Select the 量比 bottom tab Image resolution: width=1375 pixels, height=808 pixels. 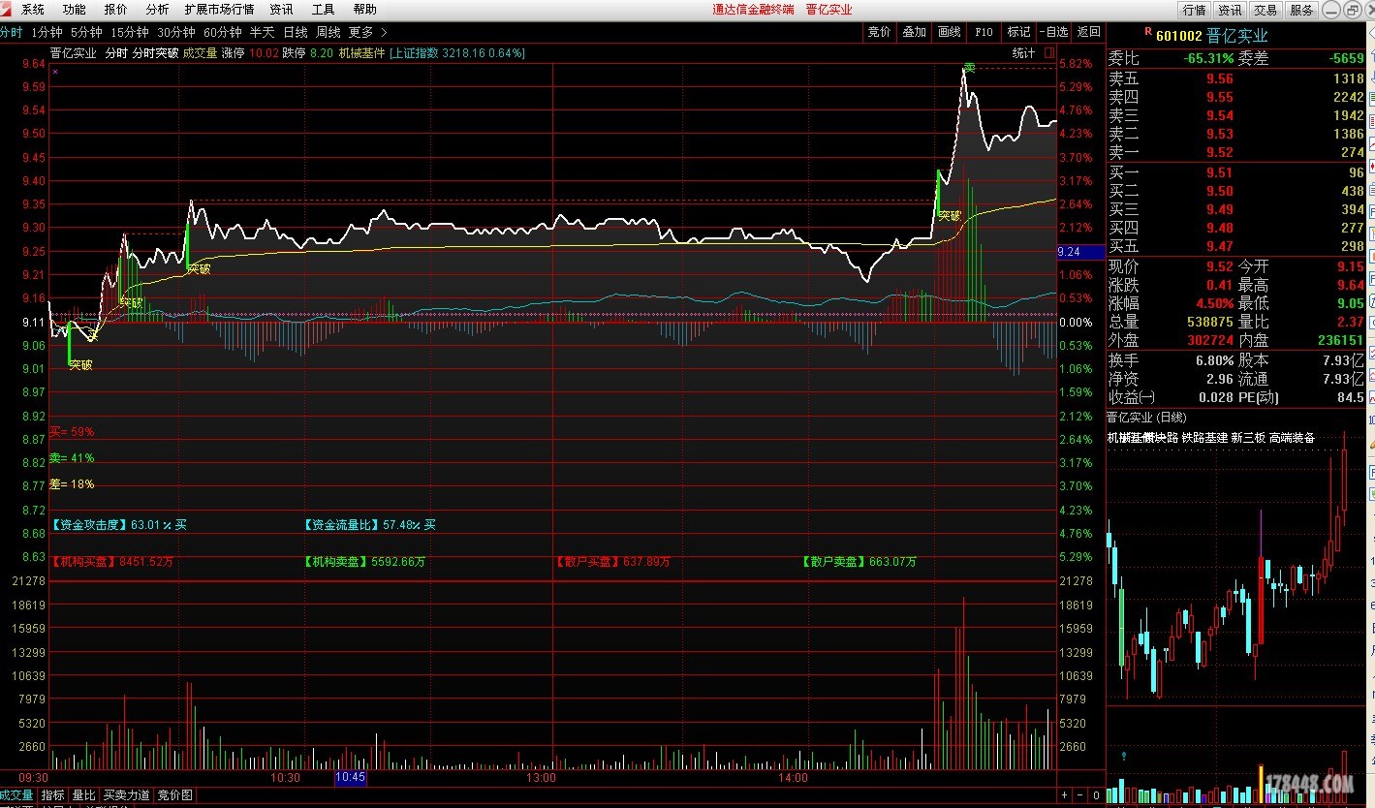83,795
